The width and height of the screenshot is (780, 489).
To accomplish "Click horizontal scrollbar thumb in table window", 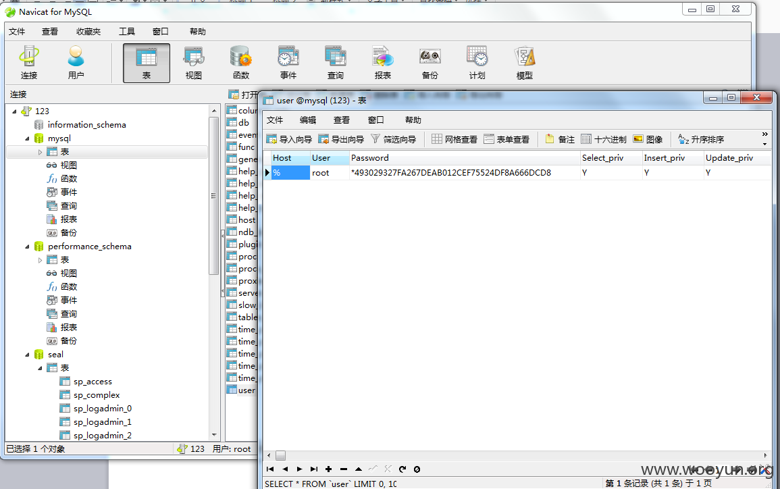I will pos(280,456).
